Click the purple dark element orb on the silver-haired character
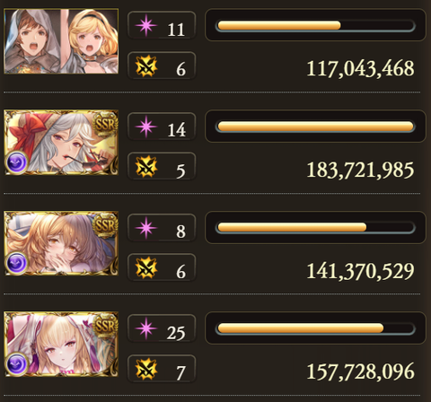The width and height of the screenshot is (431, 402). coord(17,162)
